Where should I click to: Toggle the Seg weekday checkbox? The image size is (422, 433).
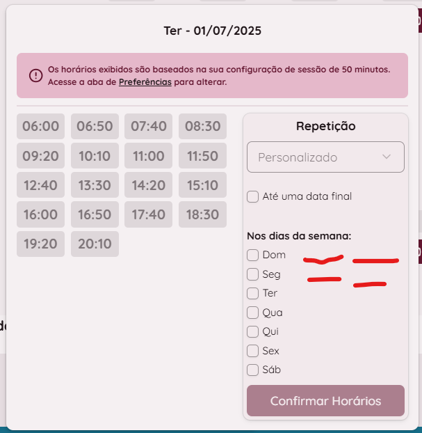click(x=253, y=274)
